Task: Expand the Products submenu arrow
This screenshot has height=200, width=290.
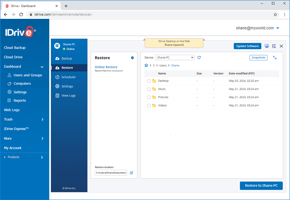Action: (42, 157)
